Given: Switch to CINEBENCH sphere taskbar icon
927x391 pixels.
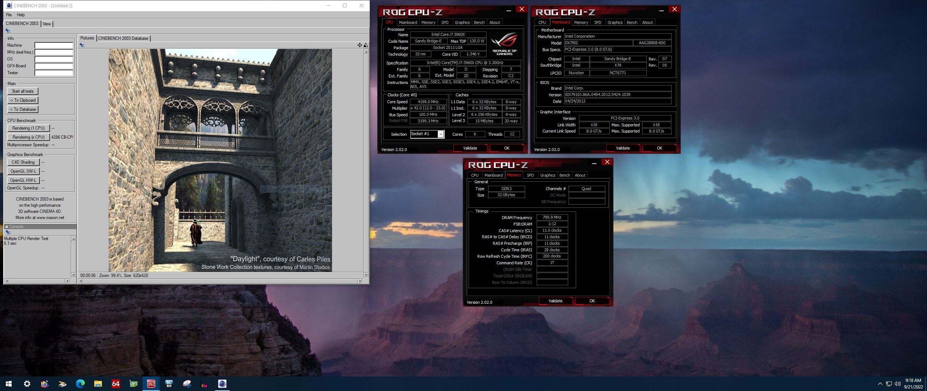Looking at the screenshot, I should 222,384.
